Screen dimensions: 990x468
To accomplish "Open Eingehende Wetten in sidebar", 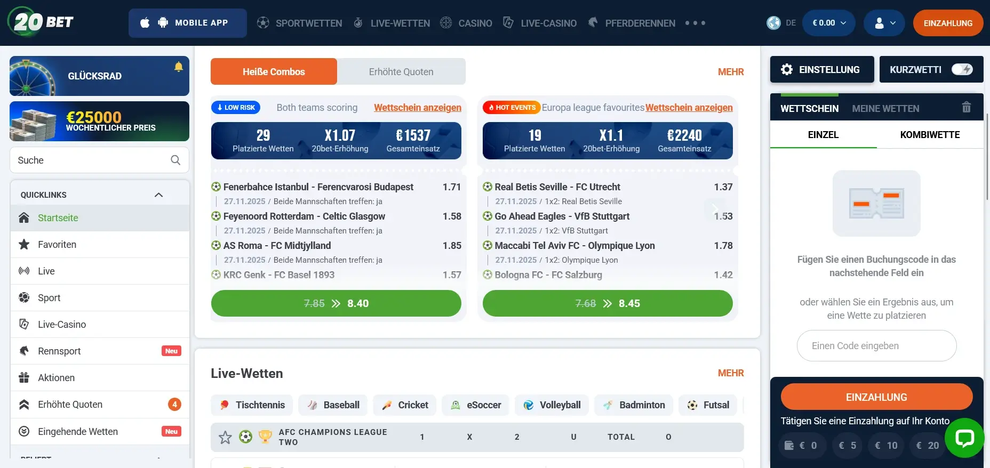I will tap(100, 431).
